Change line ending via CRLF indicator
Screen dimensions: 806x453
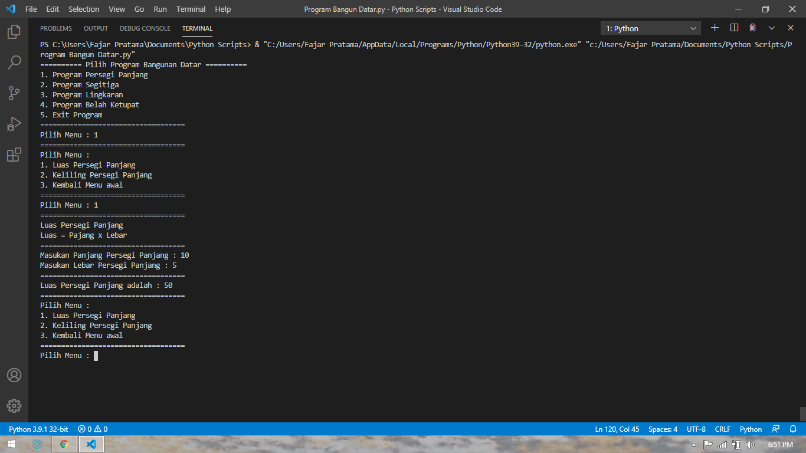point(722,429)
